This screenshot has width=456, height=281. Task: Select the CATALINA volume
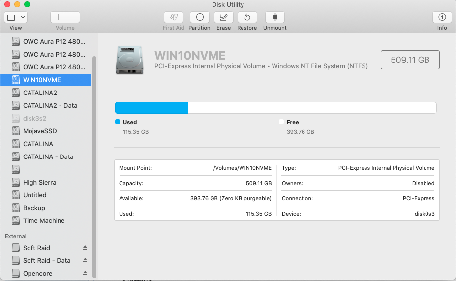coord(46,144)
